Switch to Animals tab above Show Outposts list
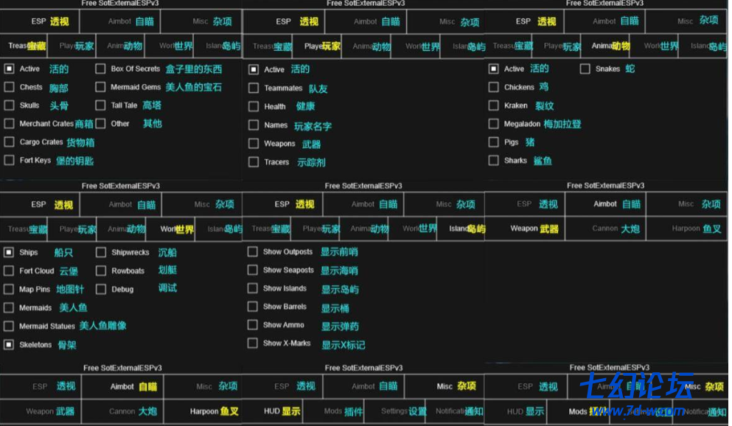The height and width of the screenshot is (426, 732). (x=365, y=228)
